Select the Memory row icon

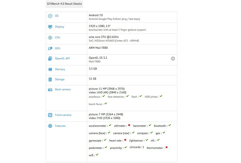coord(50,69)
